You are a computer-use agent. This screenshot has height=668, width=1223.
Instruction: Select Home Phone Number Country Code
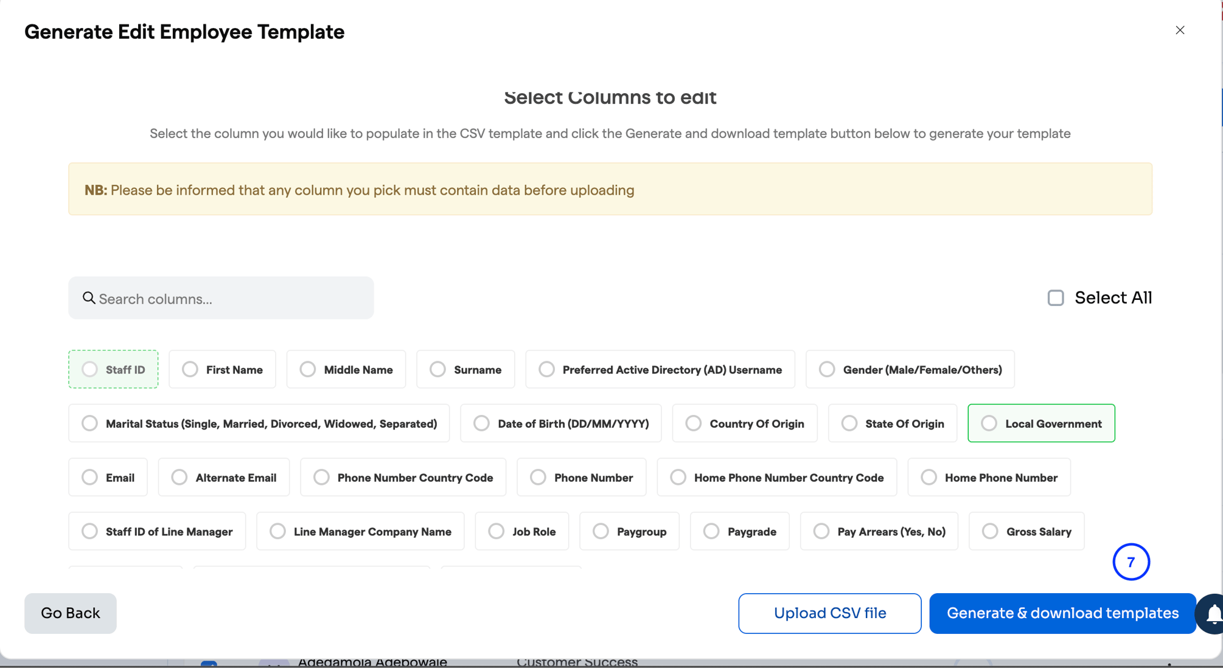coord(777,478)
